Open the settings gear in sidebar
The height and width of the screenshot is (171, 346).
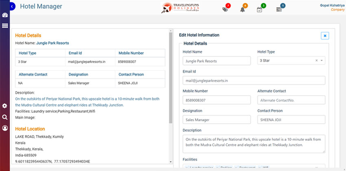[x=5, y=106]
